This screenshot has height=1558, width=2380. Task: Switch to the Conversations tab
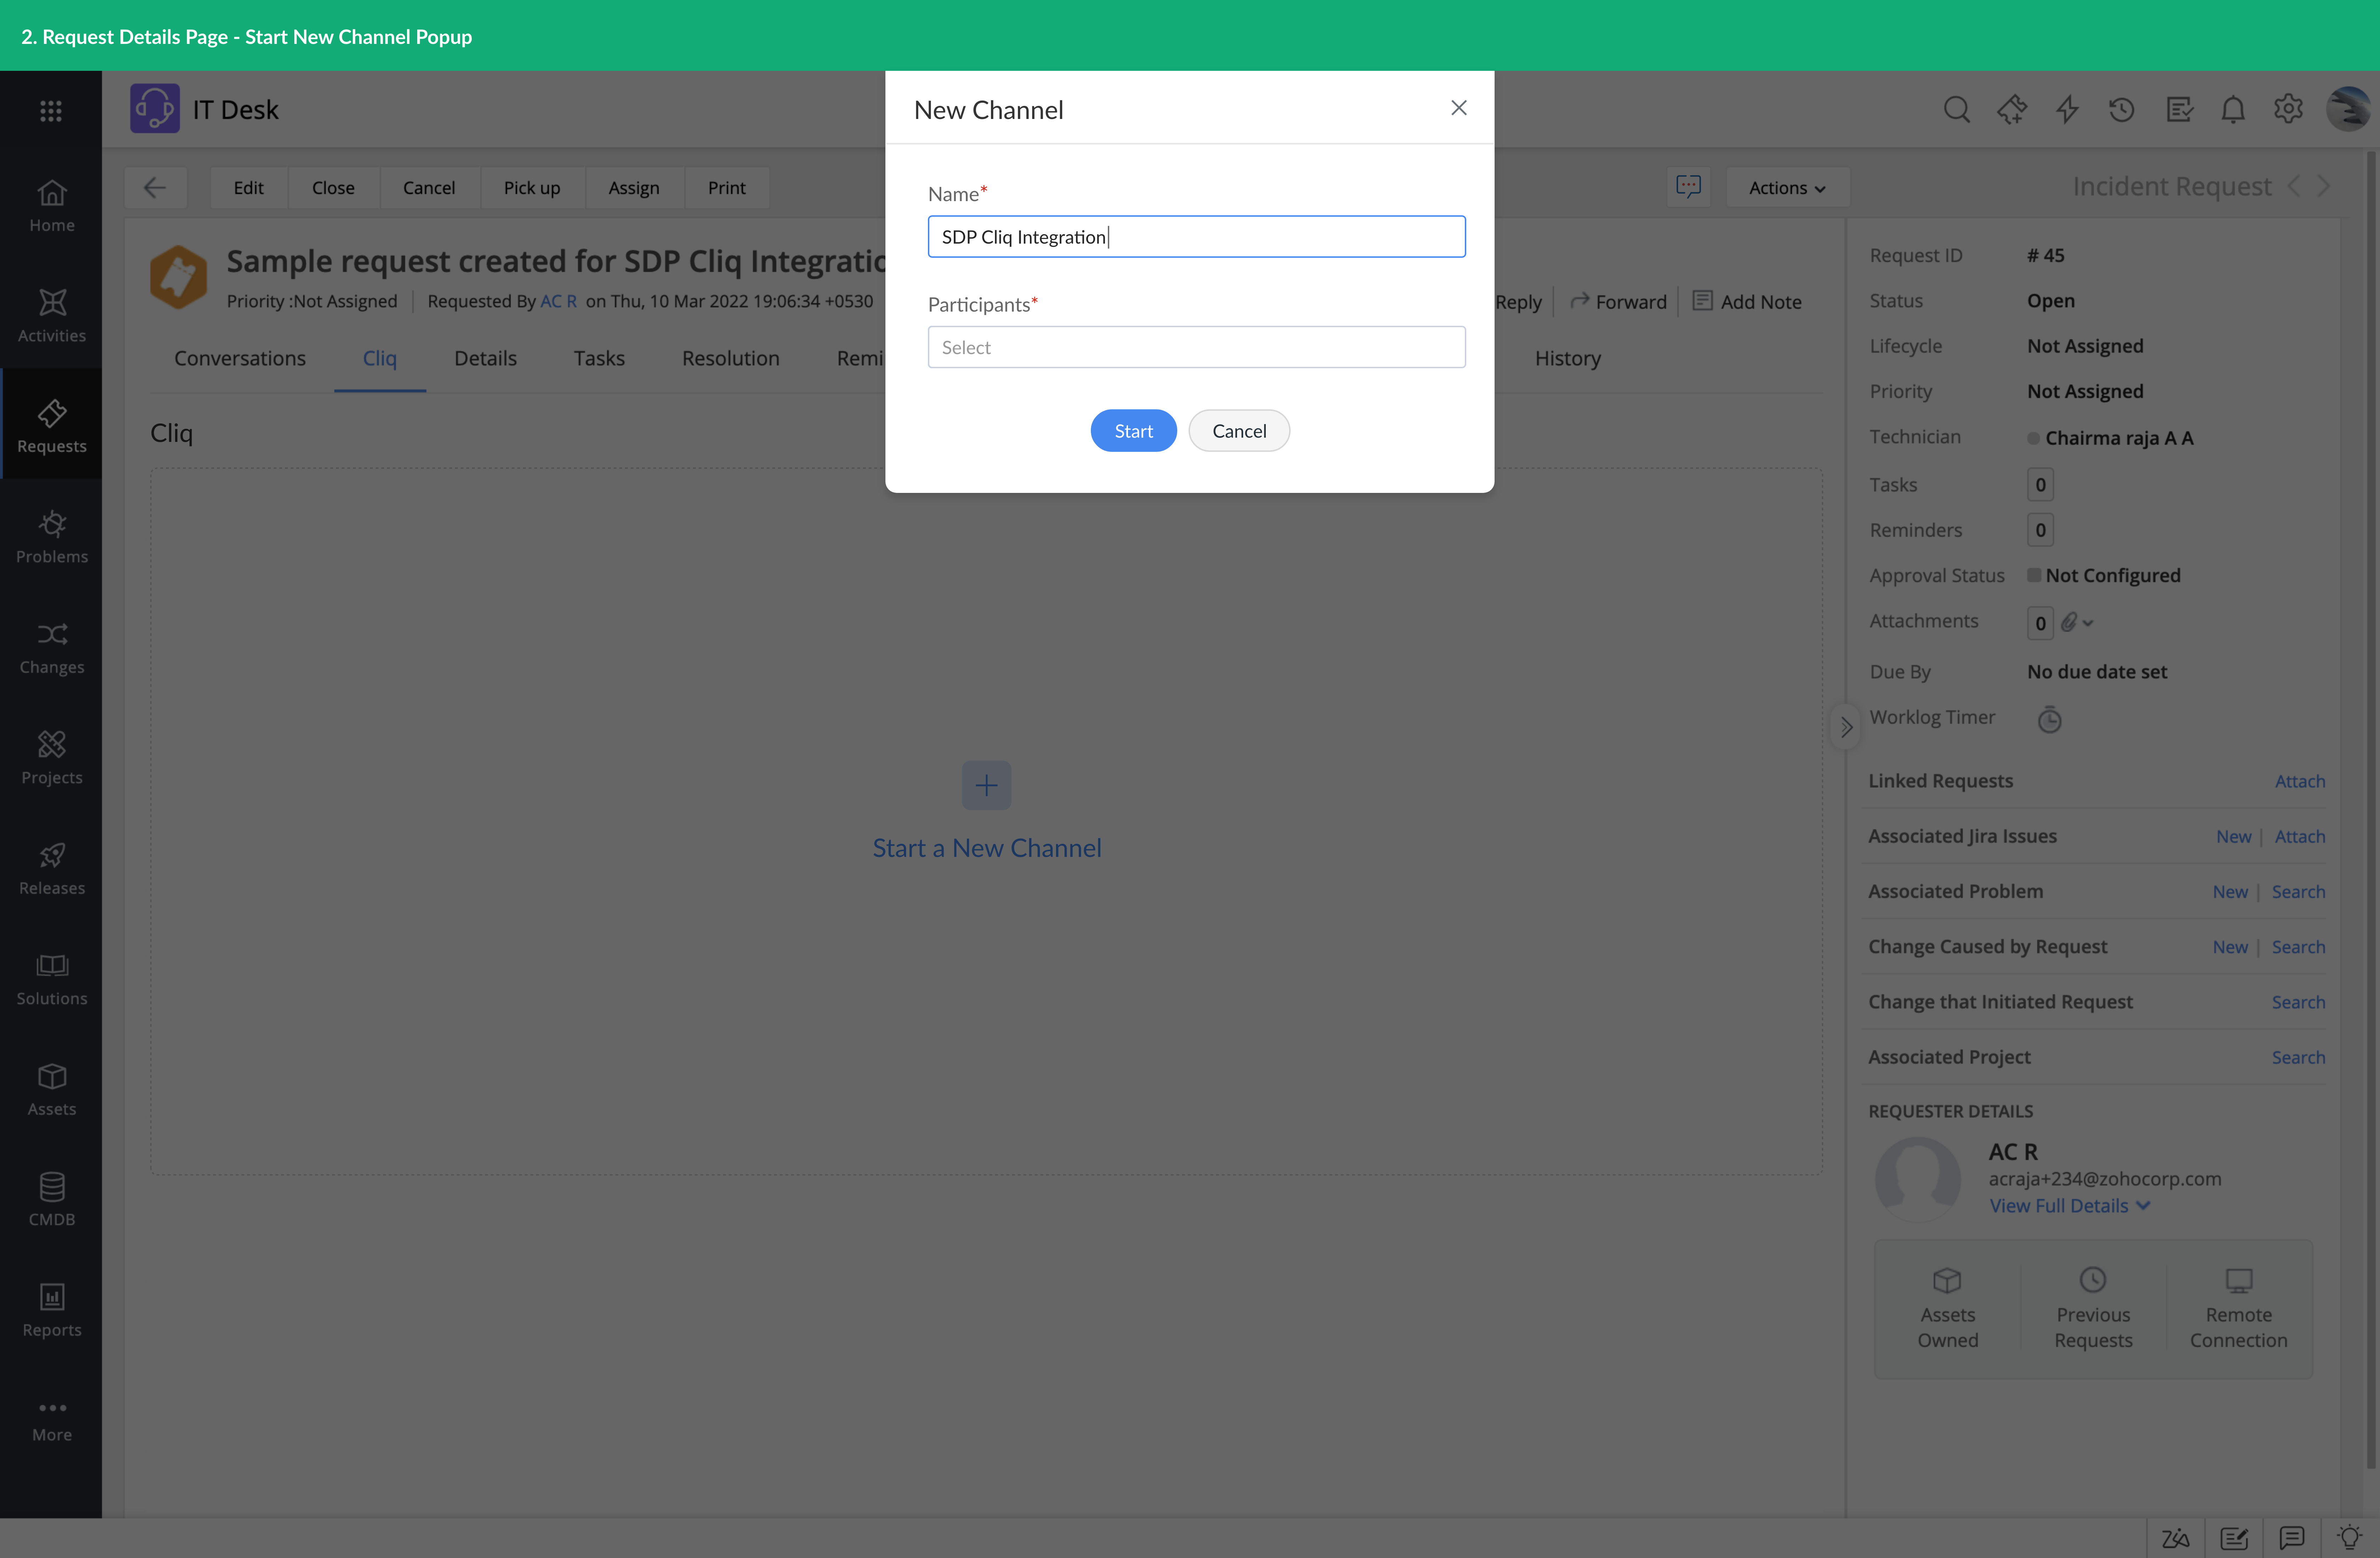click(240, 358)
